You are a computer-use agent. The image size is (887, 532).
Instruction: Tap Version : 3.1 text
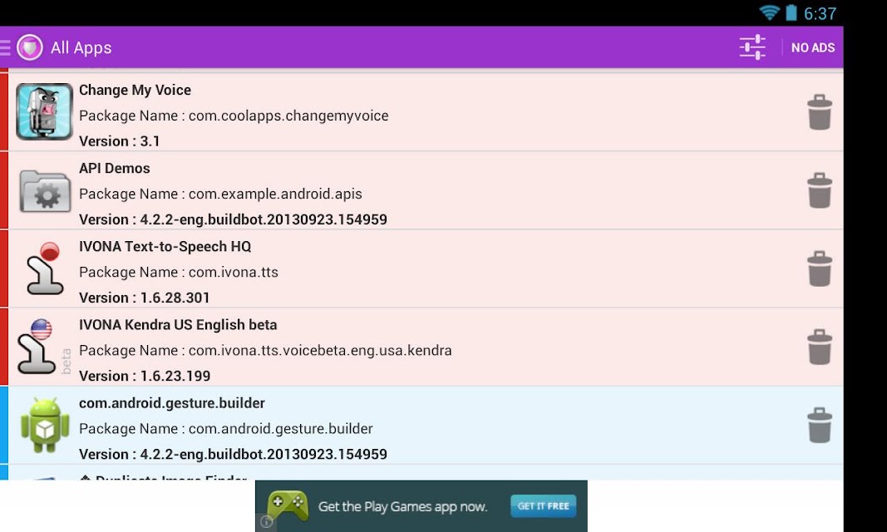tap(120, 141)
